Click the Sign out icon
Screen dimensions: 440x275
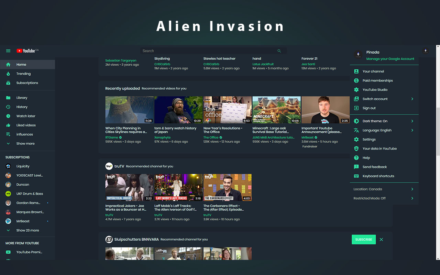(x=356, y=108)
